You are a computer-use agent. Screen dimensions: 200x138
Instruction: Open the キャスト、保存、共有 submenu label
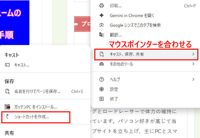point(127,54)
